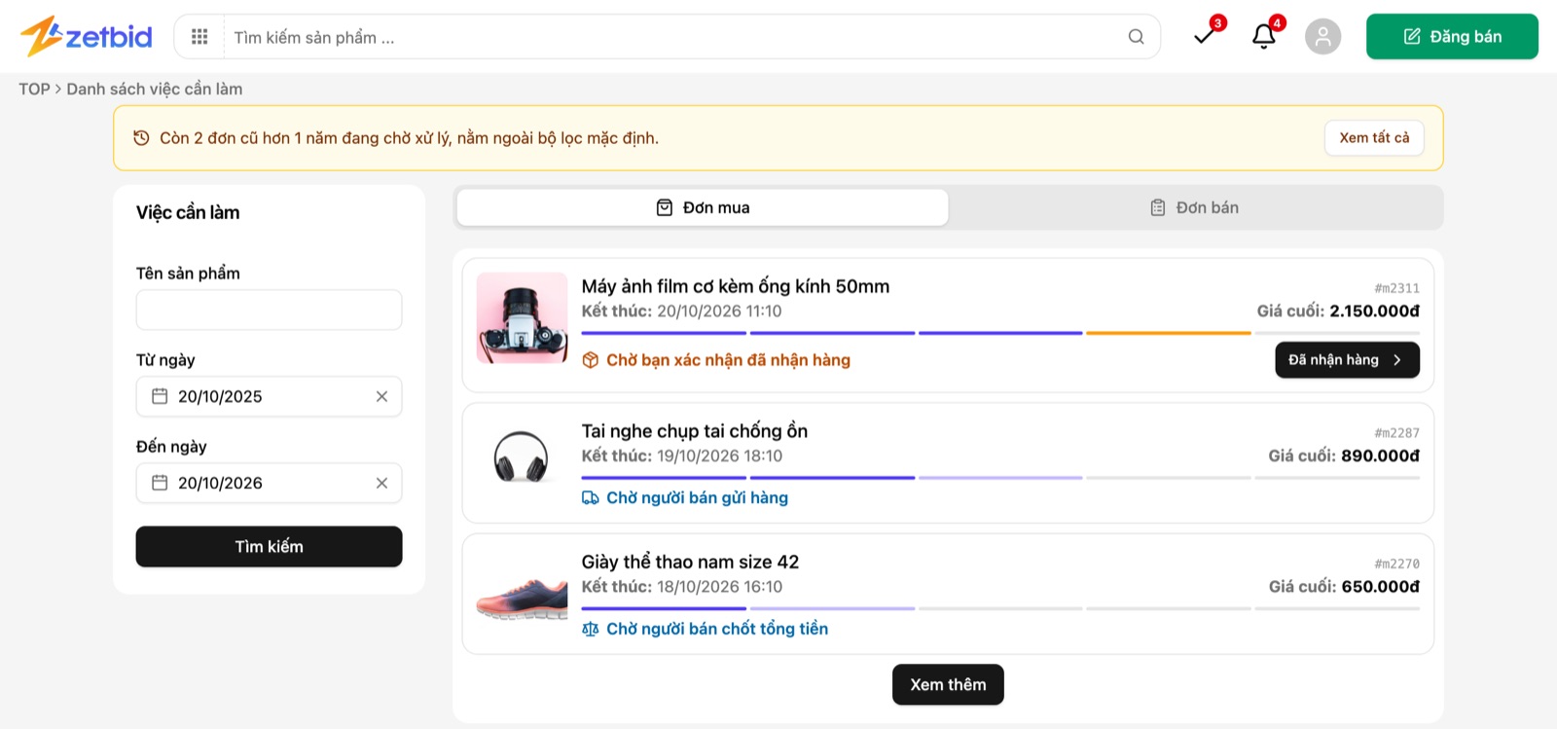Open the to-do checkmark icon with badge

pos(1205,36)
